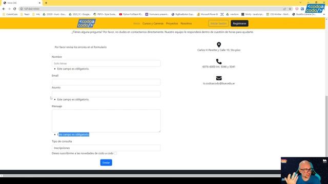Toggle the newsletter subscription checkbox

tap(115, 153)
